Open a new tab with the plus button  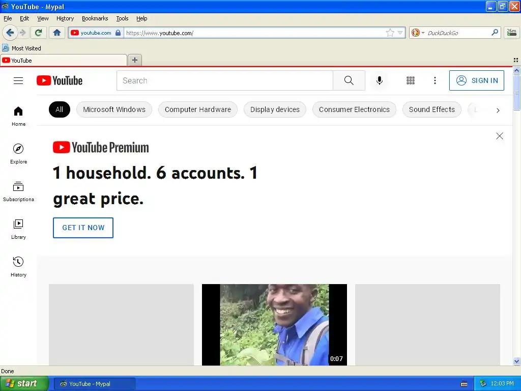[134, 60]
